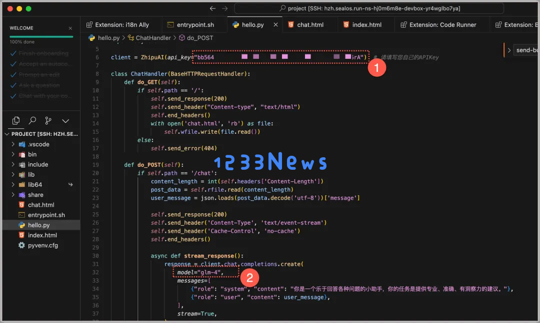Click hello.py in the breadcrumb

click(108, 38)
